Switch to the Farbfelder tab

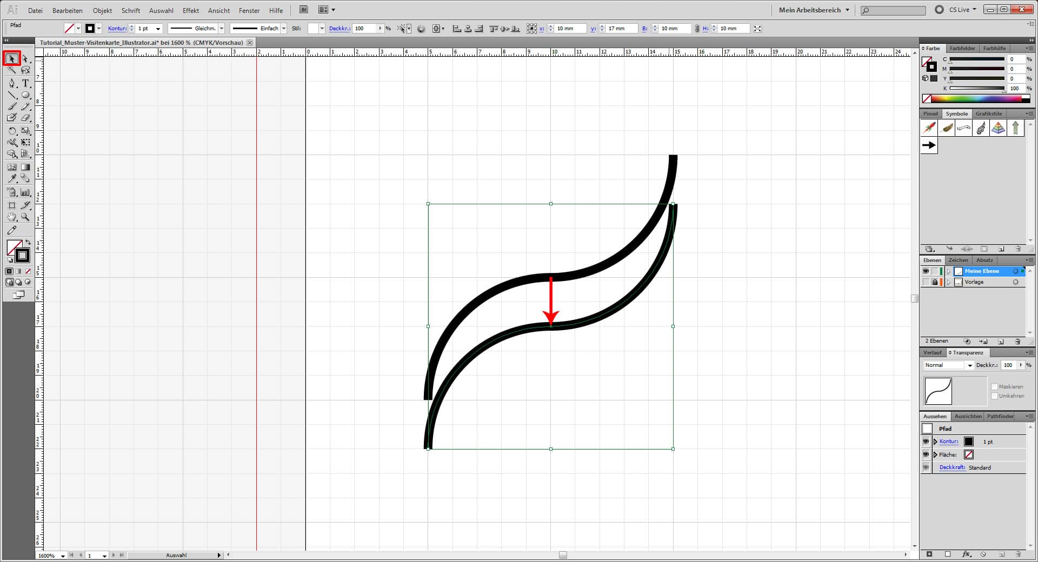(x=962, y=48)
